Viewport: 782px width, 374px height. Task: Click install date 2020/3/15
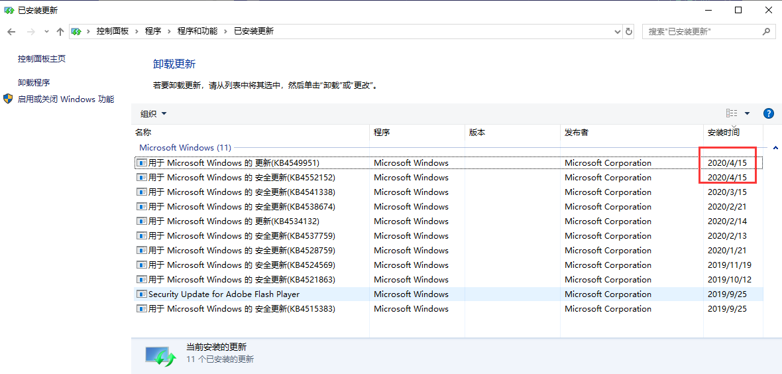(x=727, y=192)
